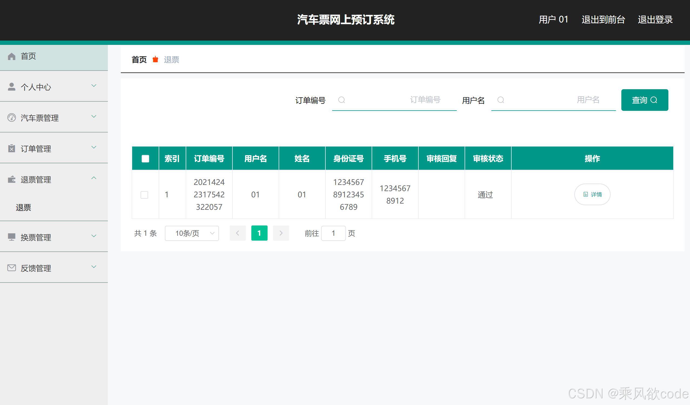Click 退出登录 in the top bar
This screenshot has width=690, height=405.
coord(655,19)
